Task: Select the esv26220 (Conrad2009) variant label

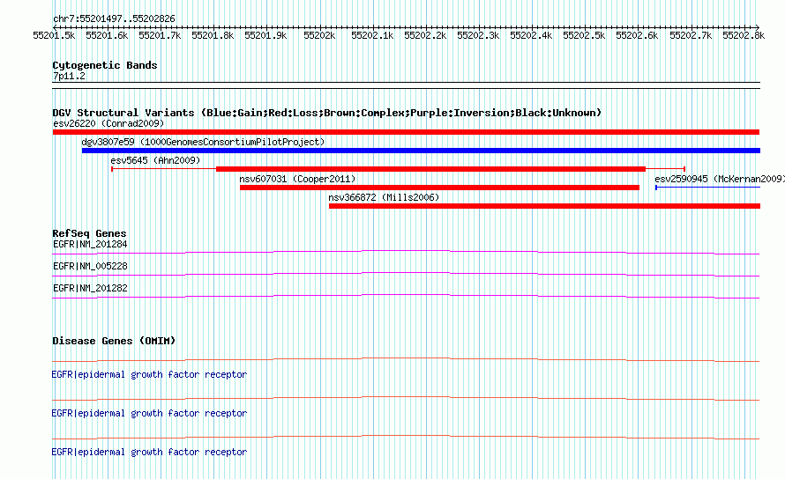Action: pyautogui.click(x=108, y=123)
